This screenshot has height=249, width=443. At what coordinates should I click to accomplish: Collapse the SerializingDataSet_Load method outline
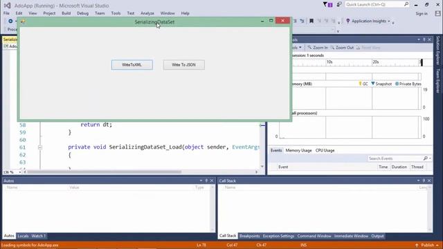pyautogui.click(x=40, y=147)
